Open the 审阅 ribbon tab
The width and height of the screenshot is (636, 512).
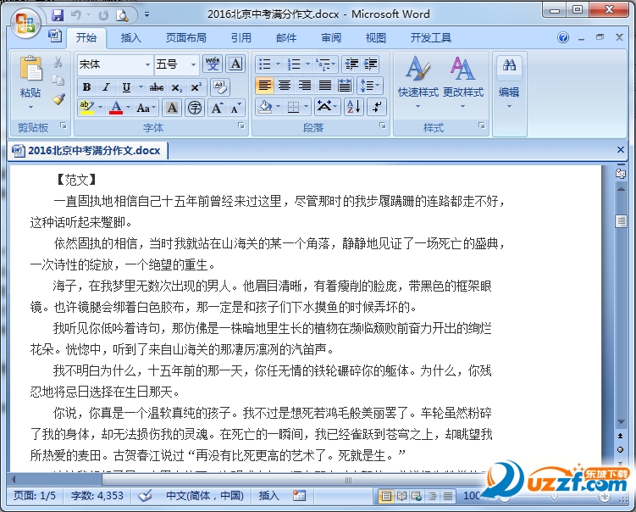click(x=331, y=38)
